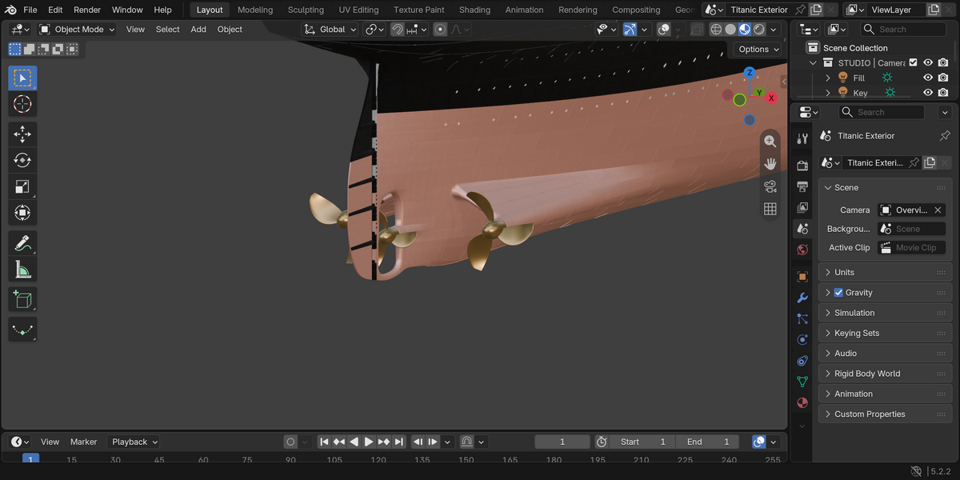This screenshot has height=480, width=960.
Task: Toggle proportional editing in header
Action: coord(440,30)
